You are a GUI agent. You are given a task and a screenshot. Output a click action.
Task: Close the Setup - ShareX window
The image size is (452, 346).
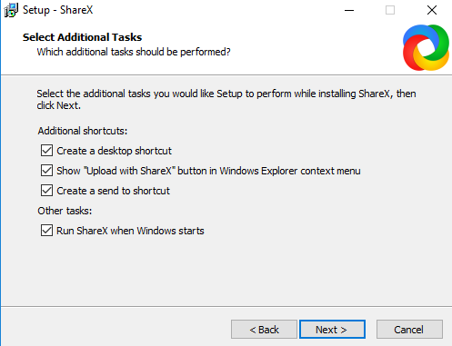pyautogui.click(x=432, y=10)
